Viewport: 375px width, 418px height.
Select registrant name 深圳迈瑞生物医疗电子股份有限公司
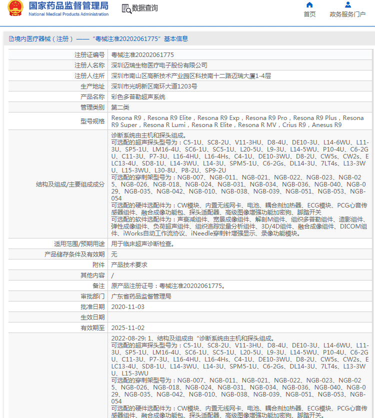pos(159,65)
